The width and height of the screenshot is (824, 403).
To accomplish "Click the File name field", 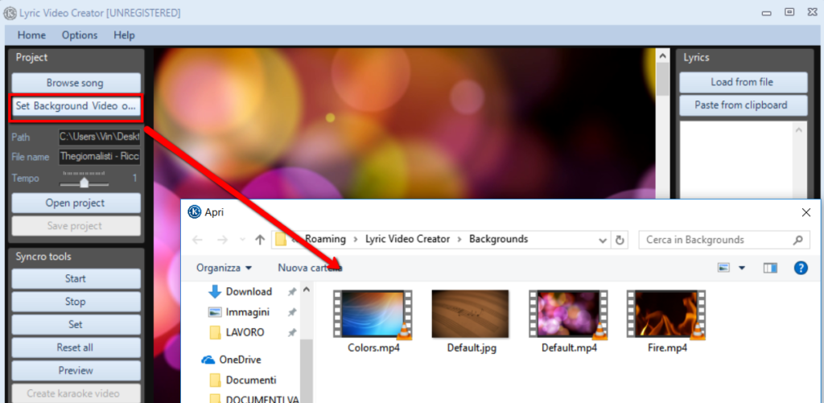I will [x=100, y=157].
